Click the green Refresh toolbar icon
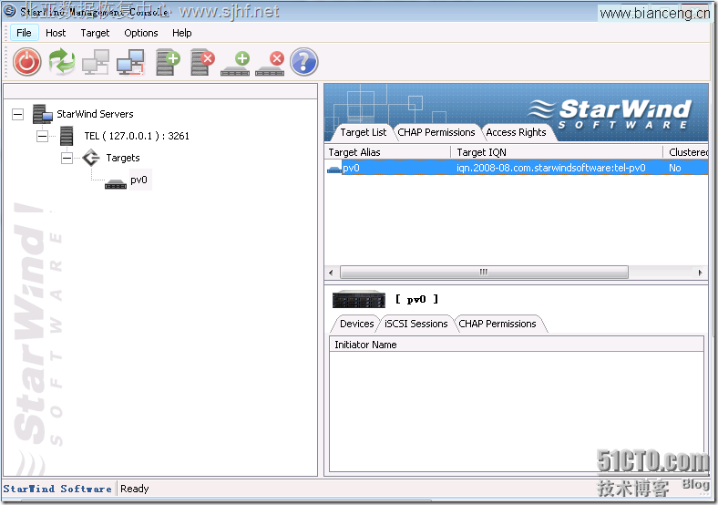 (x=62, y=62)
